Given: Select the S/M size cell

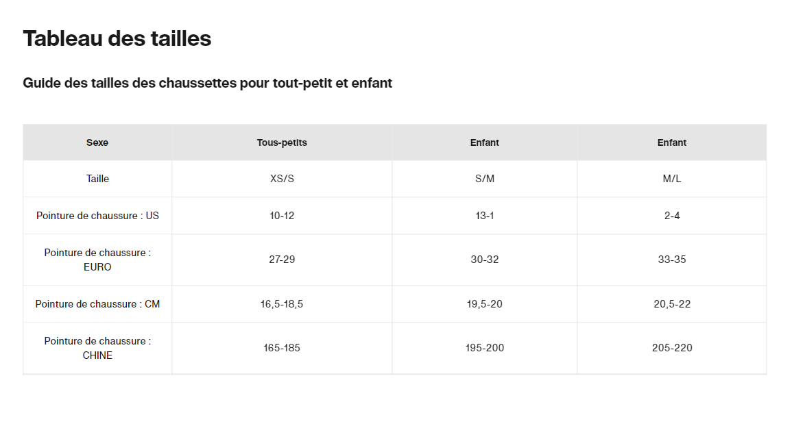Looking at the screenshot, I should tap(484, 179).
